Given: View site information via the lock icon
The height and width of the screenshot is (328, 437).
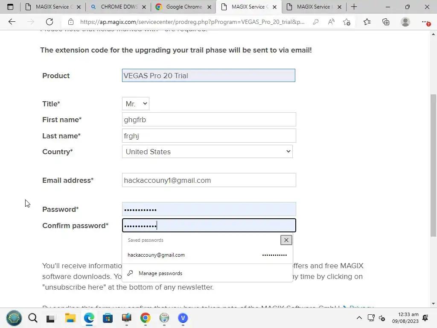Looking at the screenshot, I should [71, 22].
